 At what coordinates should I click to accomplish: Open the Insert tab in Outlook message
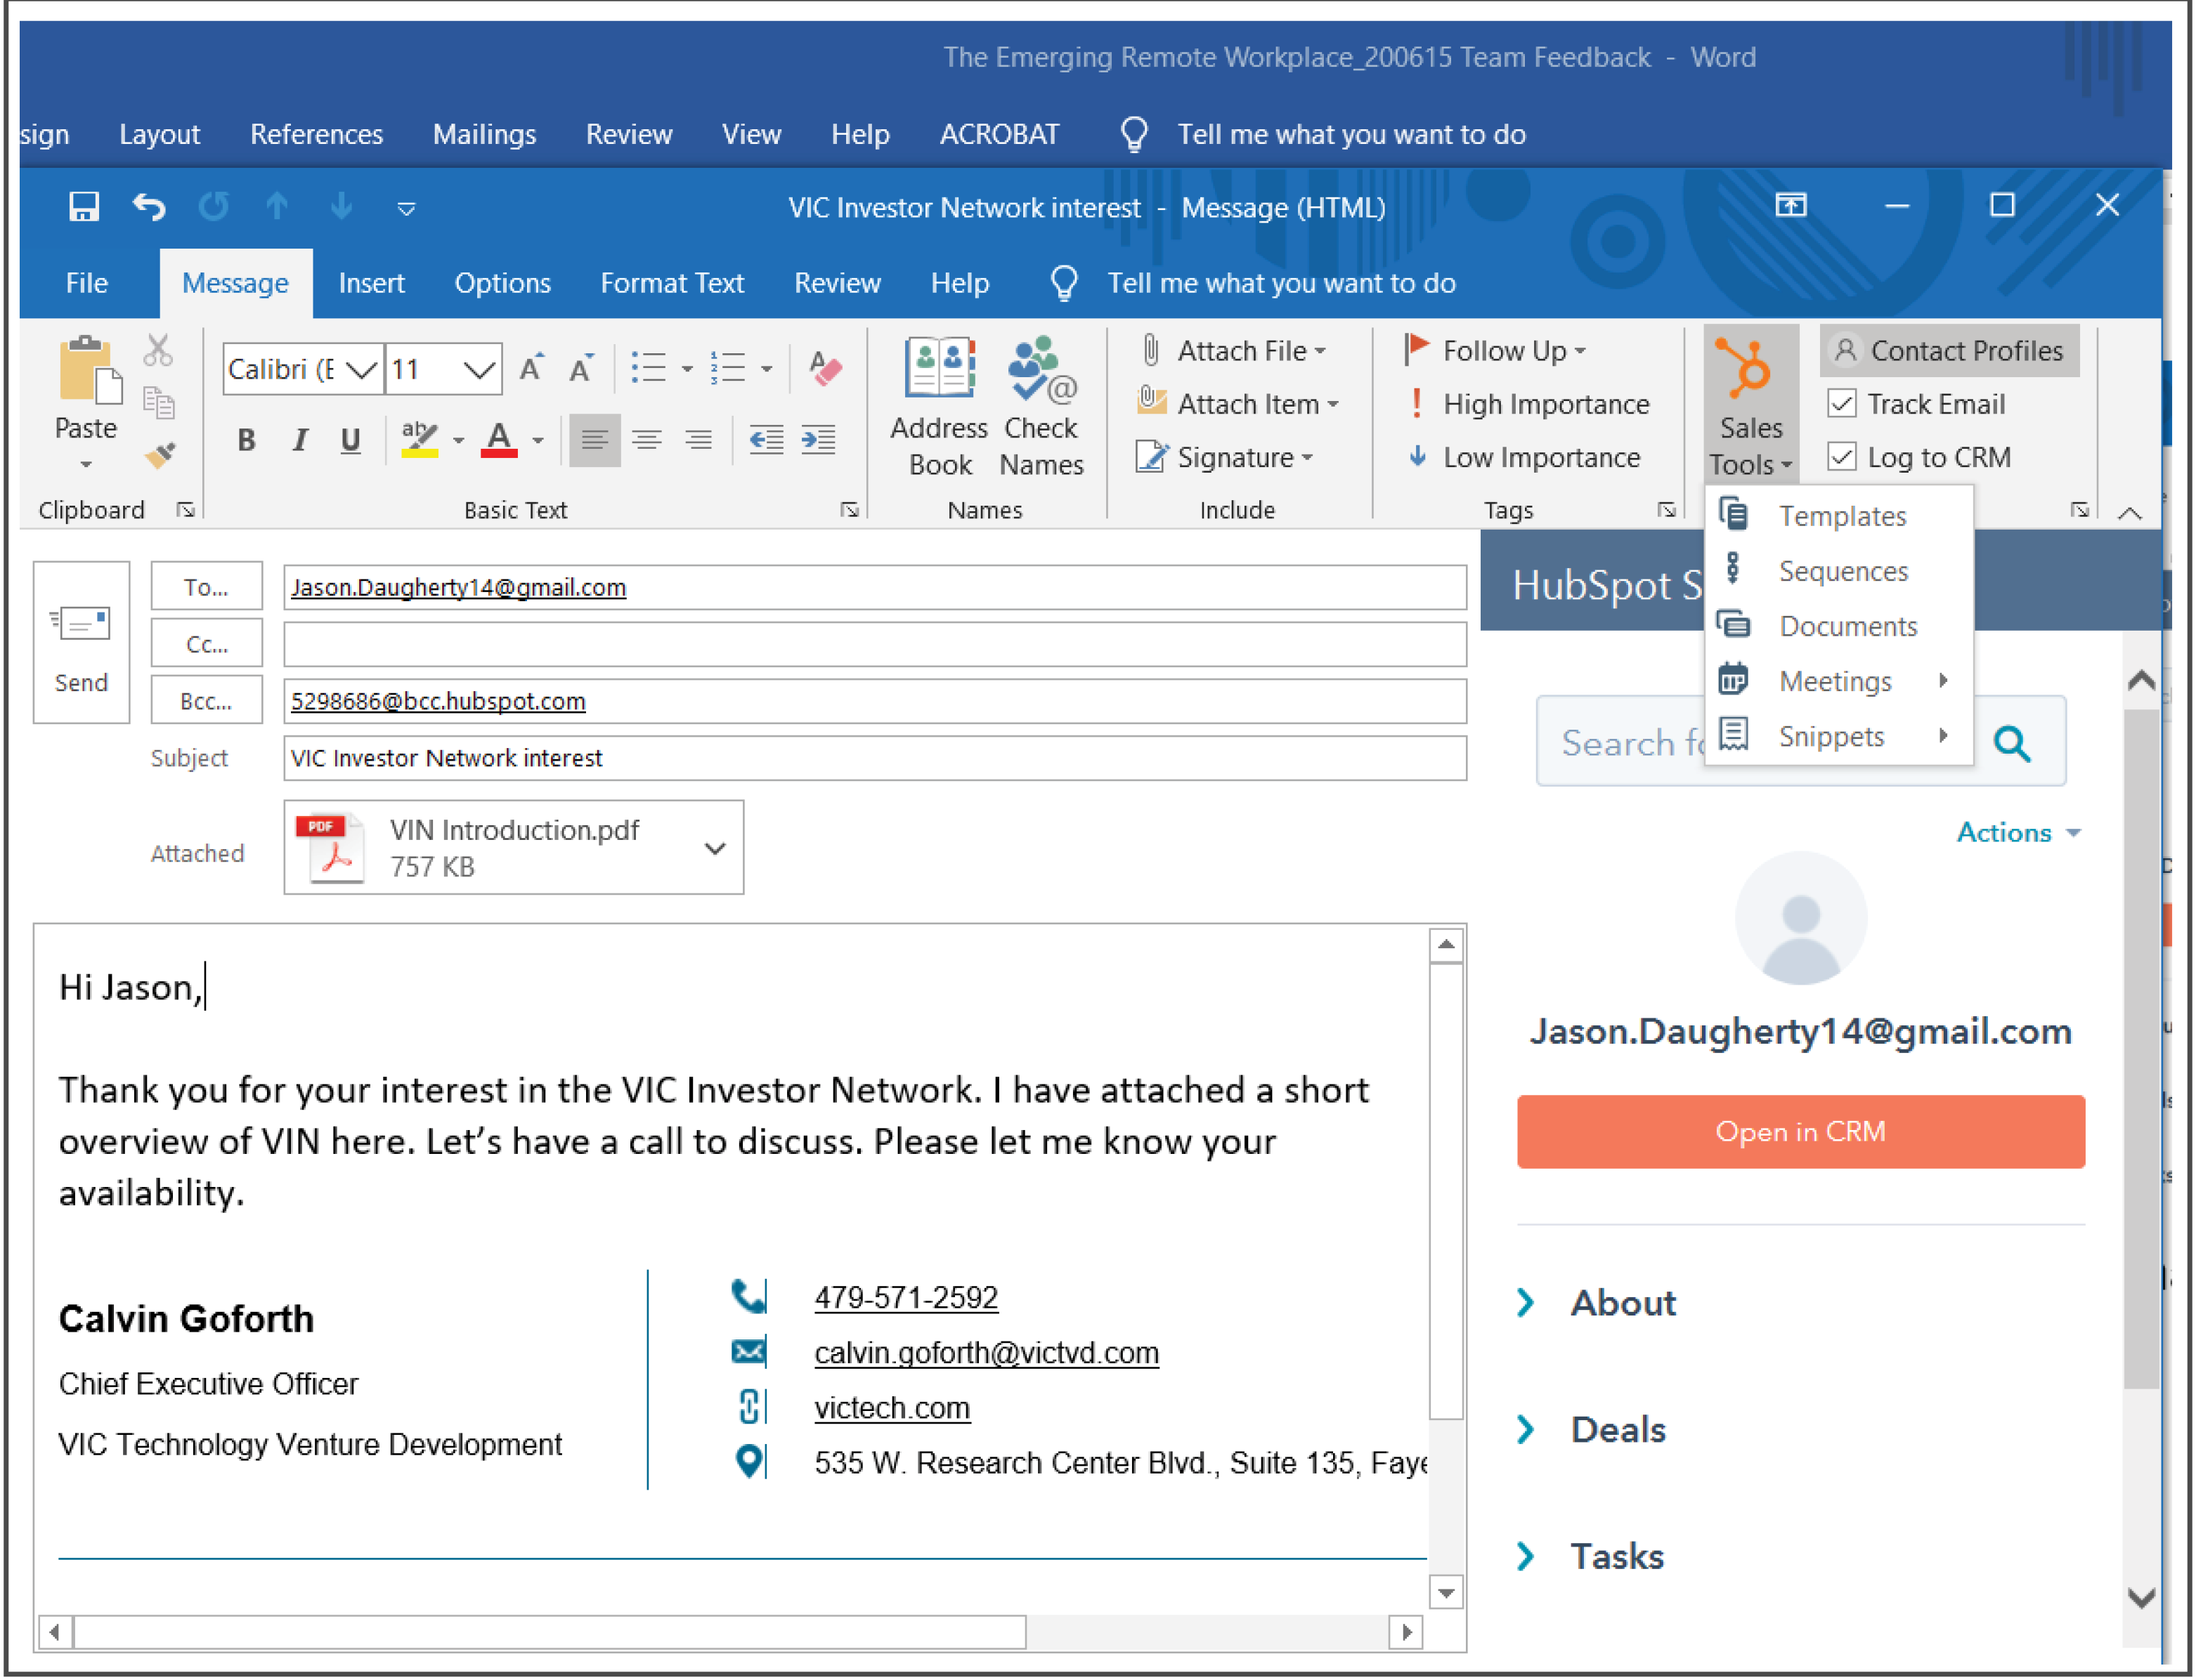tap(371, 283)
